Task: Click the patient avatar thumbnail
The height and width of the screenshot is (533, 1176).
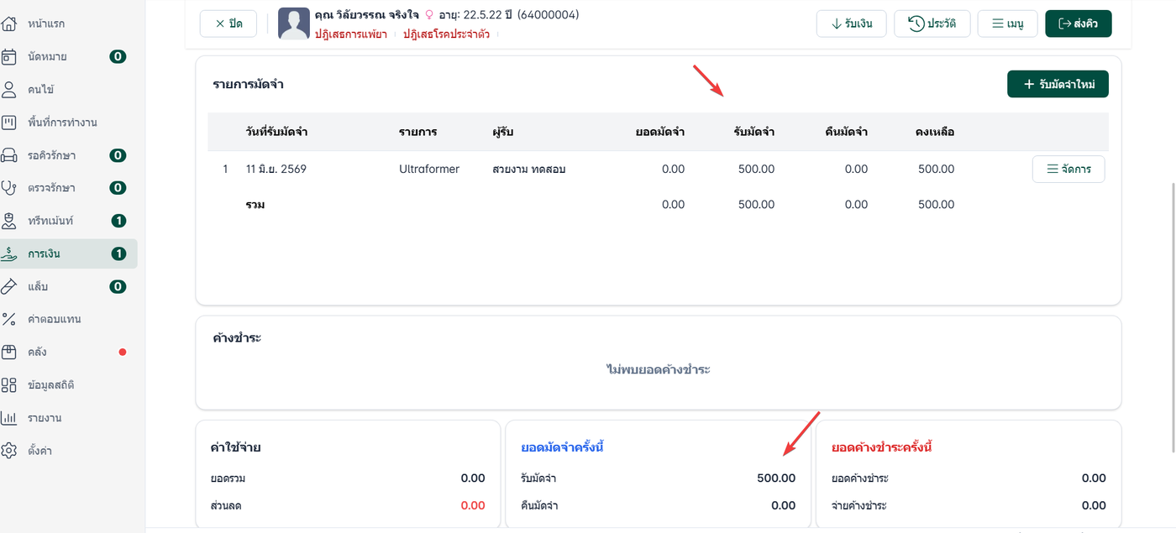Action: click(294, 24)
